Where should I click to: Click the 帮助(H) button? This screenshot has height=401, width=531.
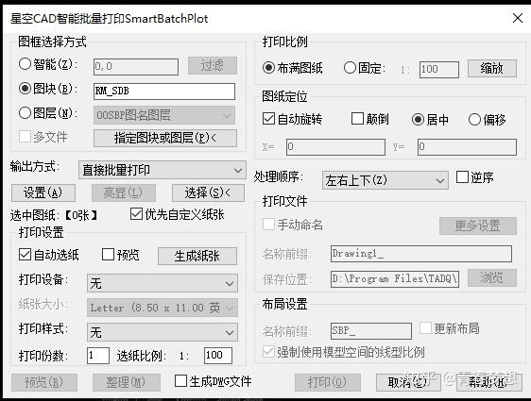coord(489,382)
